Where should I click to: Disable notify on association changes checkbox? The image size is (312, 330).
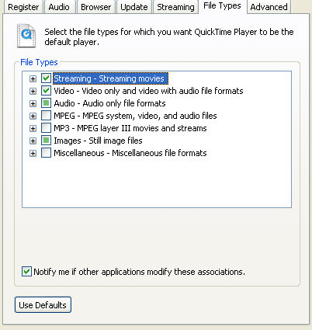[x=26, y=272]
